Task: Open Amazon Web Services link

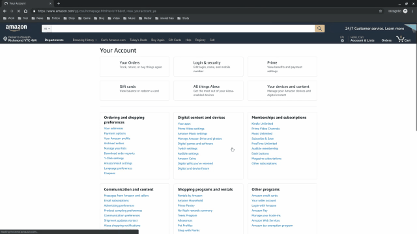Action: [265, 220]
